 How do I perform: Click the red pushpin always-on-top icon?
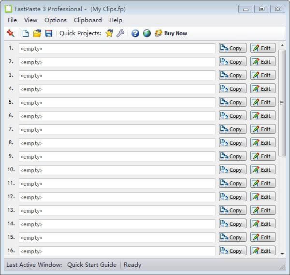(11, 33)
